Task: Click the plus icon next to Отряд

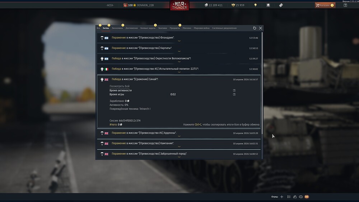Action: pyautogui.click(x=282, y=197)
